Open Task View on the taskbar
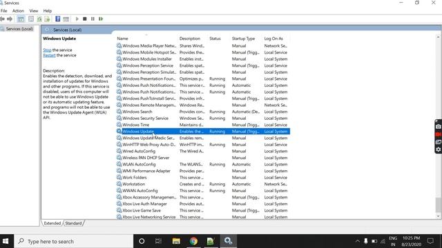This screenshot has width=442, height=248. (x=158, y=241)
